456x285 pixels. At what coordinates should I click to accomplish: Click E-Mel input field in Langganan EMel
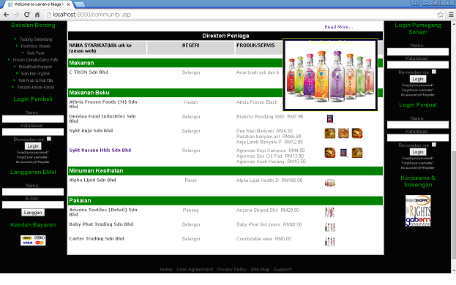coord(33,205)
